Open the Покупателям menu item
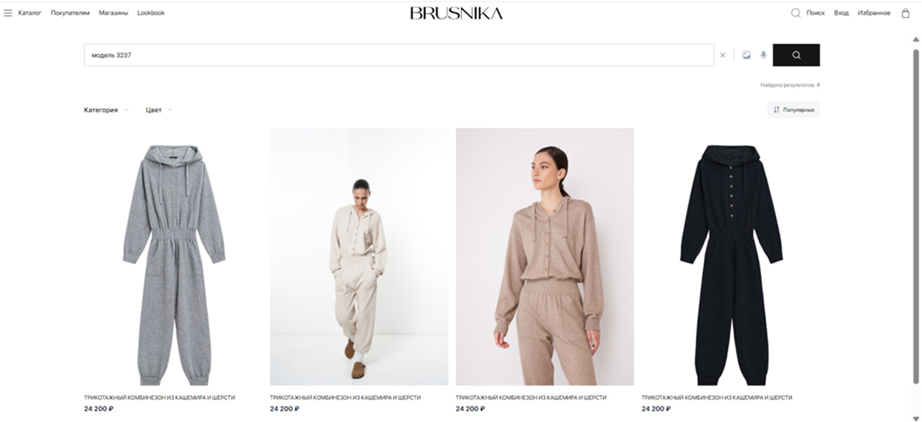This screenshot has width=922, height=422. pos(70,13)
